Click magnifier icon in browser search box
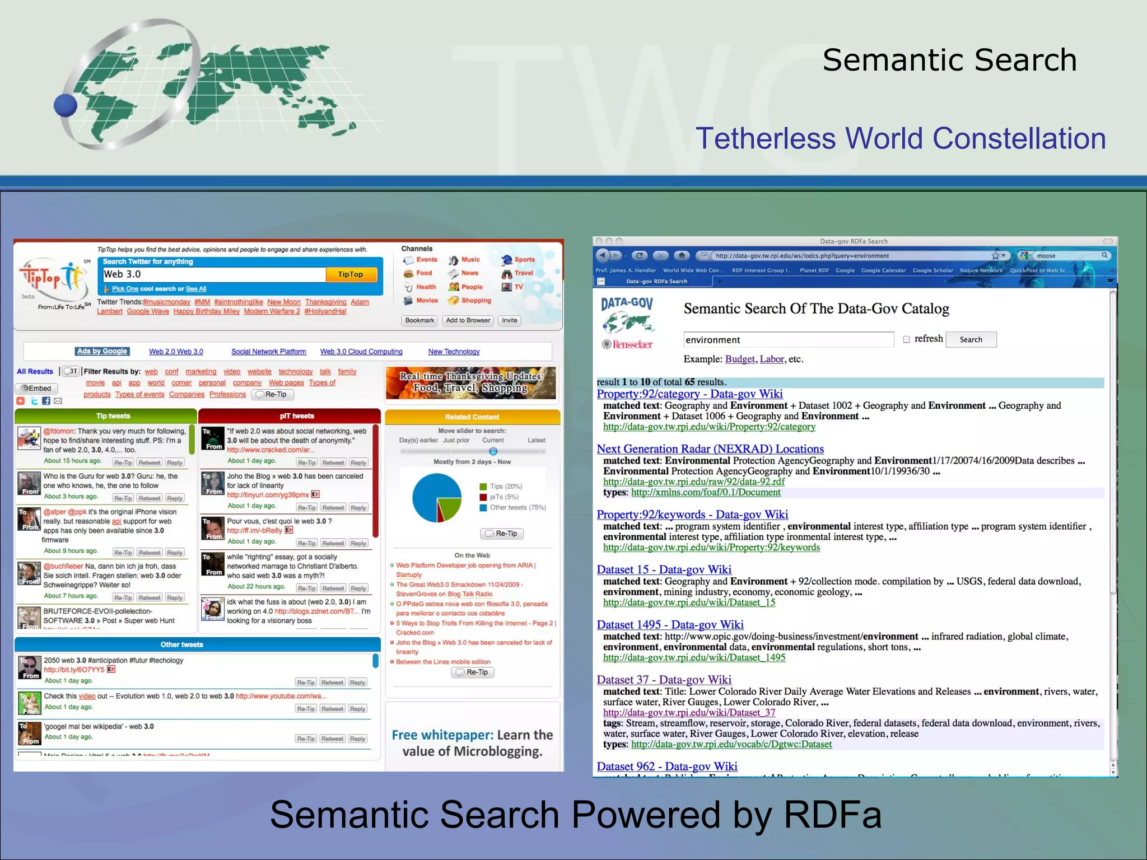The height and width of the screenshot is (860, 1147). [x=1104, y=255]
